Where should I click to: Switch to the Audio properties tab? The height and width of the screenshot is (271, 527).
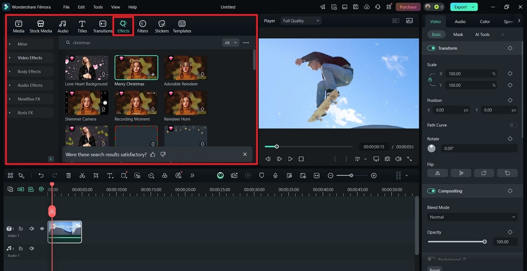click(460, 21)
